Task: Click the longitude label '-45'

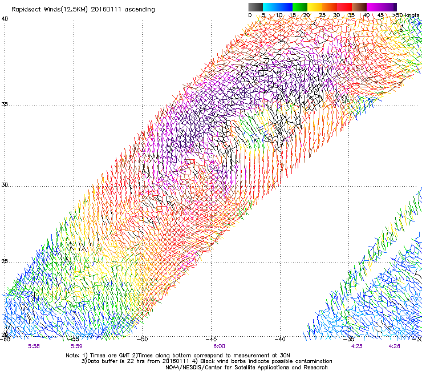Action: [211, 339]
